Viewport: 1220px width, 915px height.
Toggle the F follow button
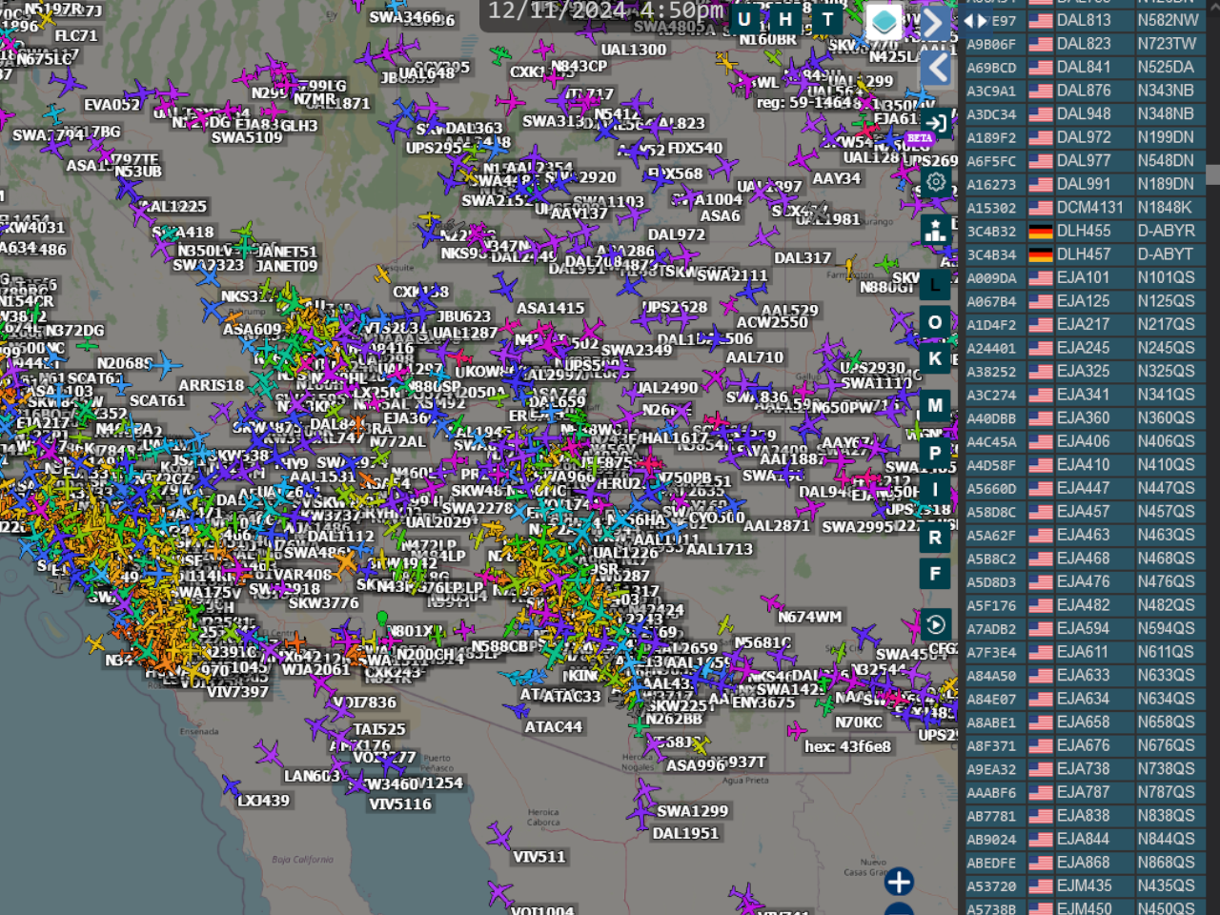point(935,574)
